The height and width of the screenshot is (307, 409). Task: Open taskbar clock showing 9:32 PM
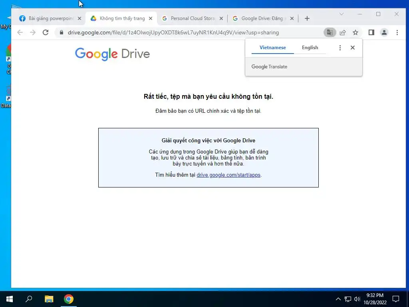[x=375, y=299]
